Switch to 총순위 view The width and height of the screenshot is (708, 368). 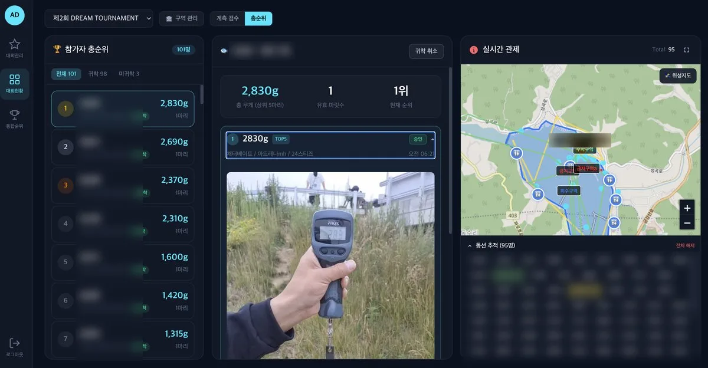[258, 18]
